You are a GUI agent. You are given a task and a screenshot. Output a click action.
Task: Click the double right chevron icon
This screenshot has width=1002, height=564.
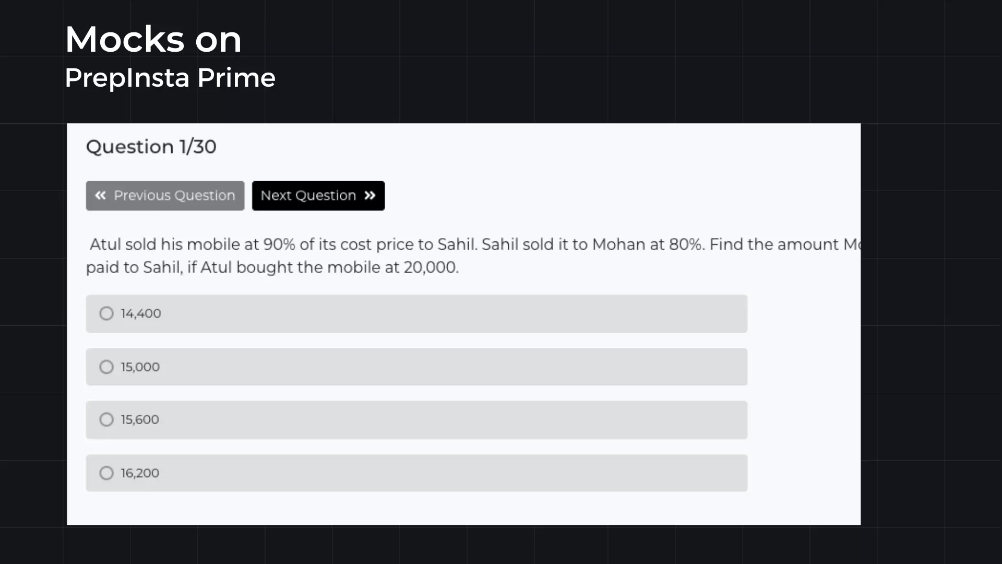[370, 195]
